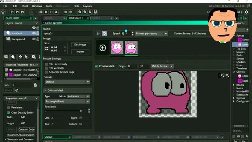Create new instance layer icon
This screenshot has height=142, width=252.
(13, 57)
